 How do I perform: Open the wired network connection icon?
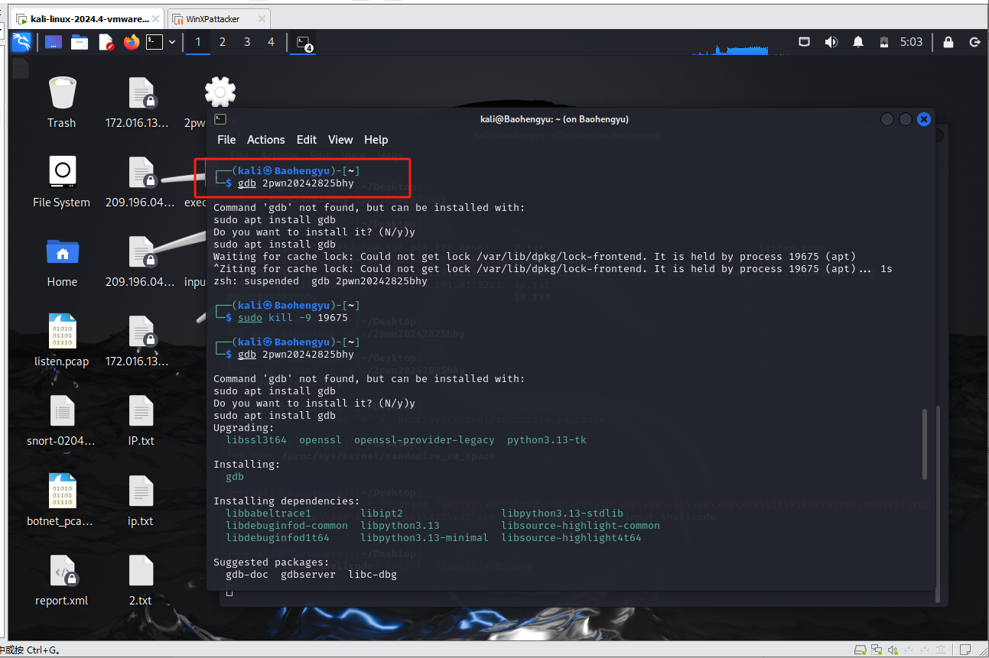point(805,42)
